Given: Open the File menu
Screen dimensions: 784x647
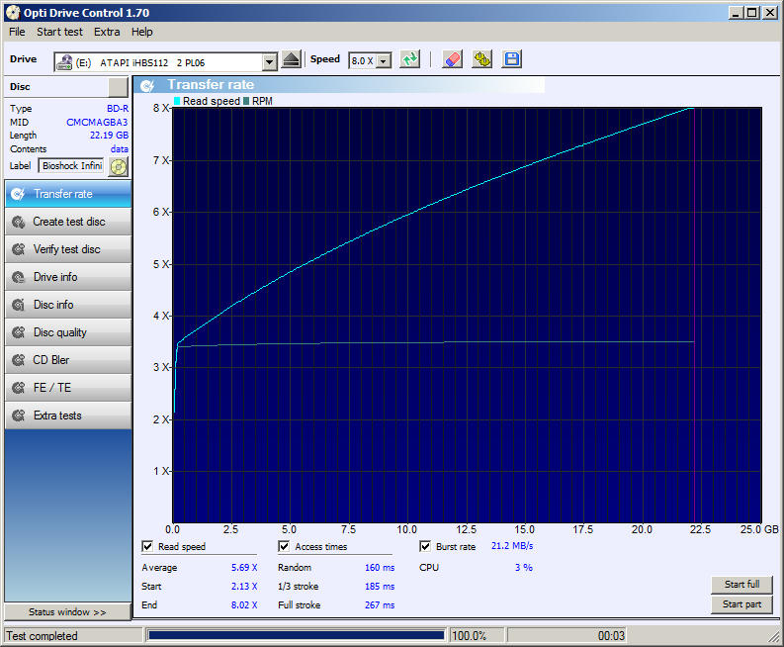Looking at the screenshot, I should [x=17, y=32].
